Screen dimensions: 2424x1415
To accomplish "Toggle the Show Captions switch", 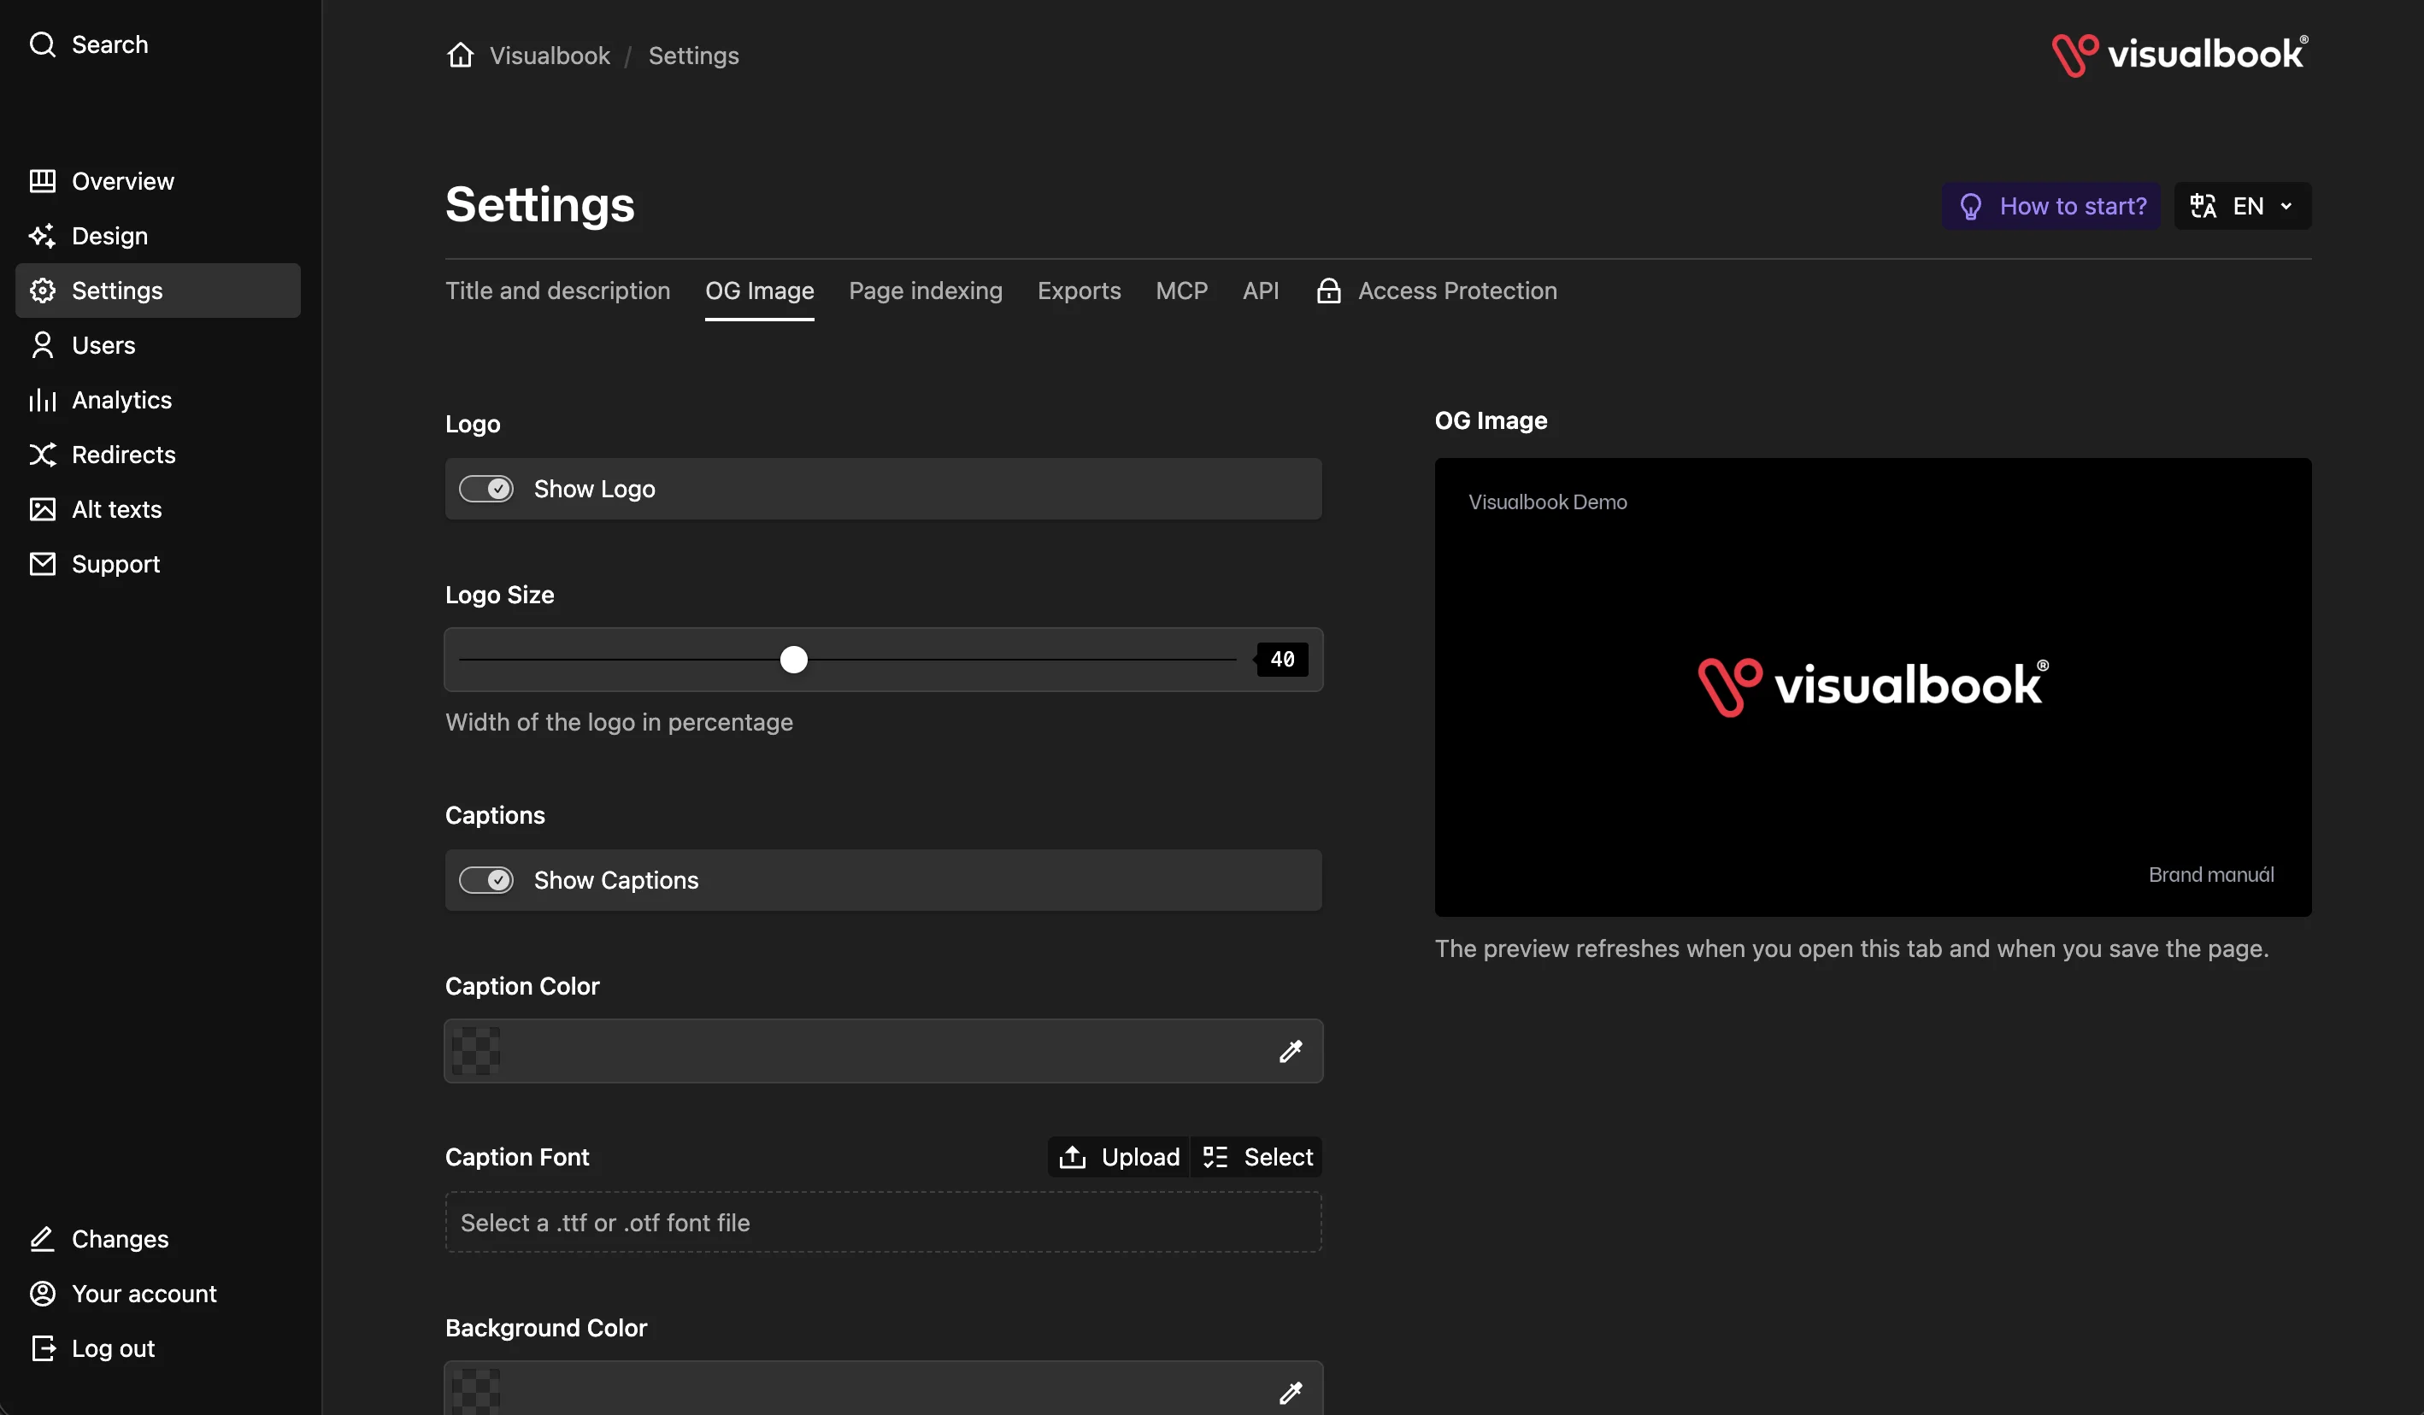I will [x=485, y=880].
